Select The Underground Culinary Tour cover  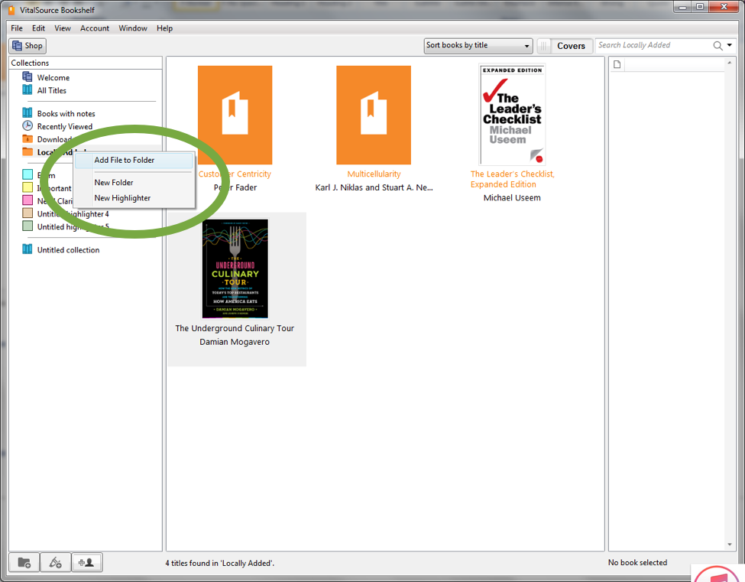235,268
